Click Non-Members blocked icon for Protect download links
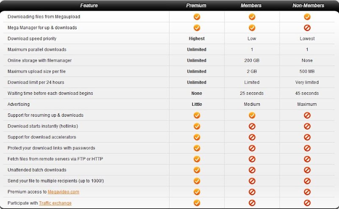The image size is (339, 209). pyautogui.click(x=307, y=148)
